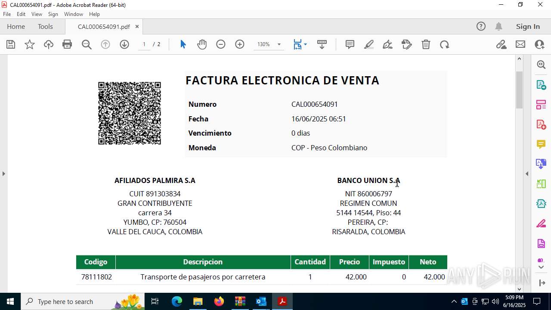Activate the hand pan tool

point(202,44)
